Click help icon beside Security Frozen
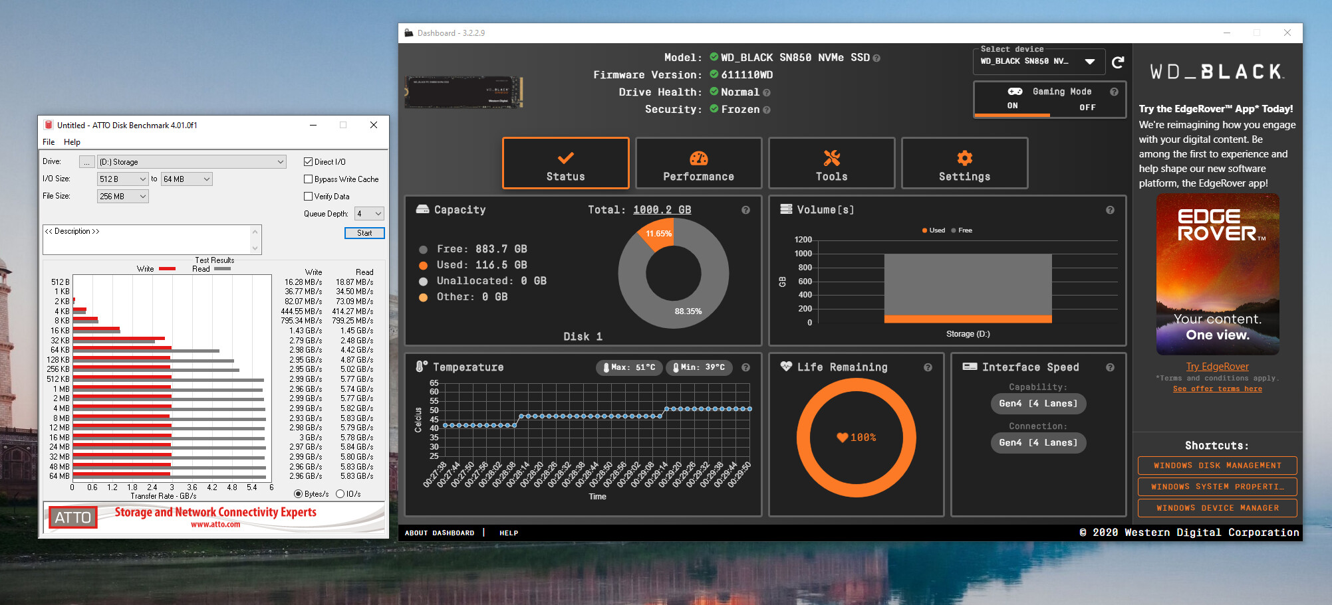The height and width of the screenshot is (605, 1332). [x=767, y=110]
